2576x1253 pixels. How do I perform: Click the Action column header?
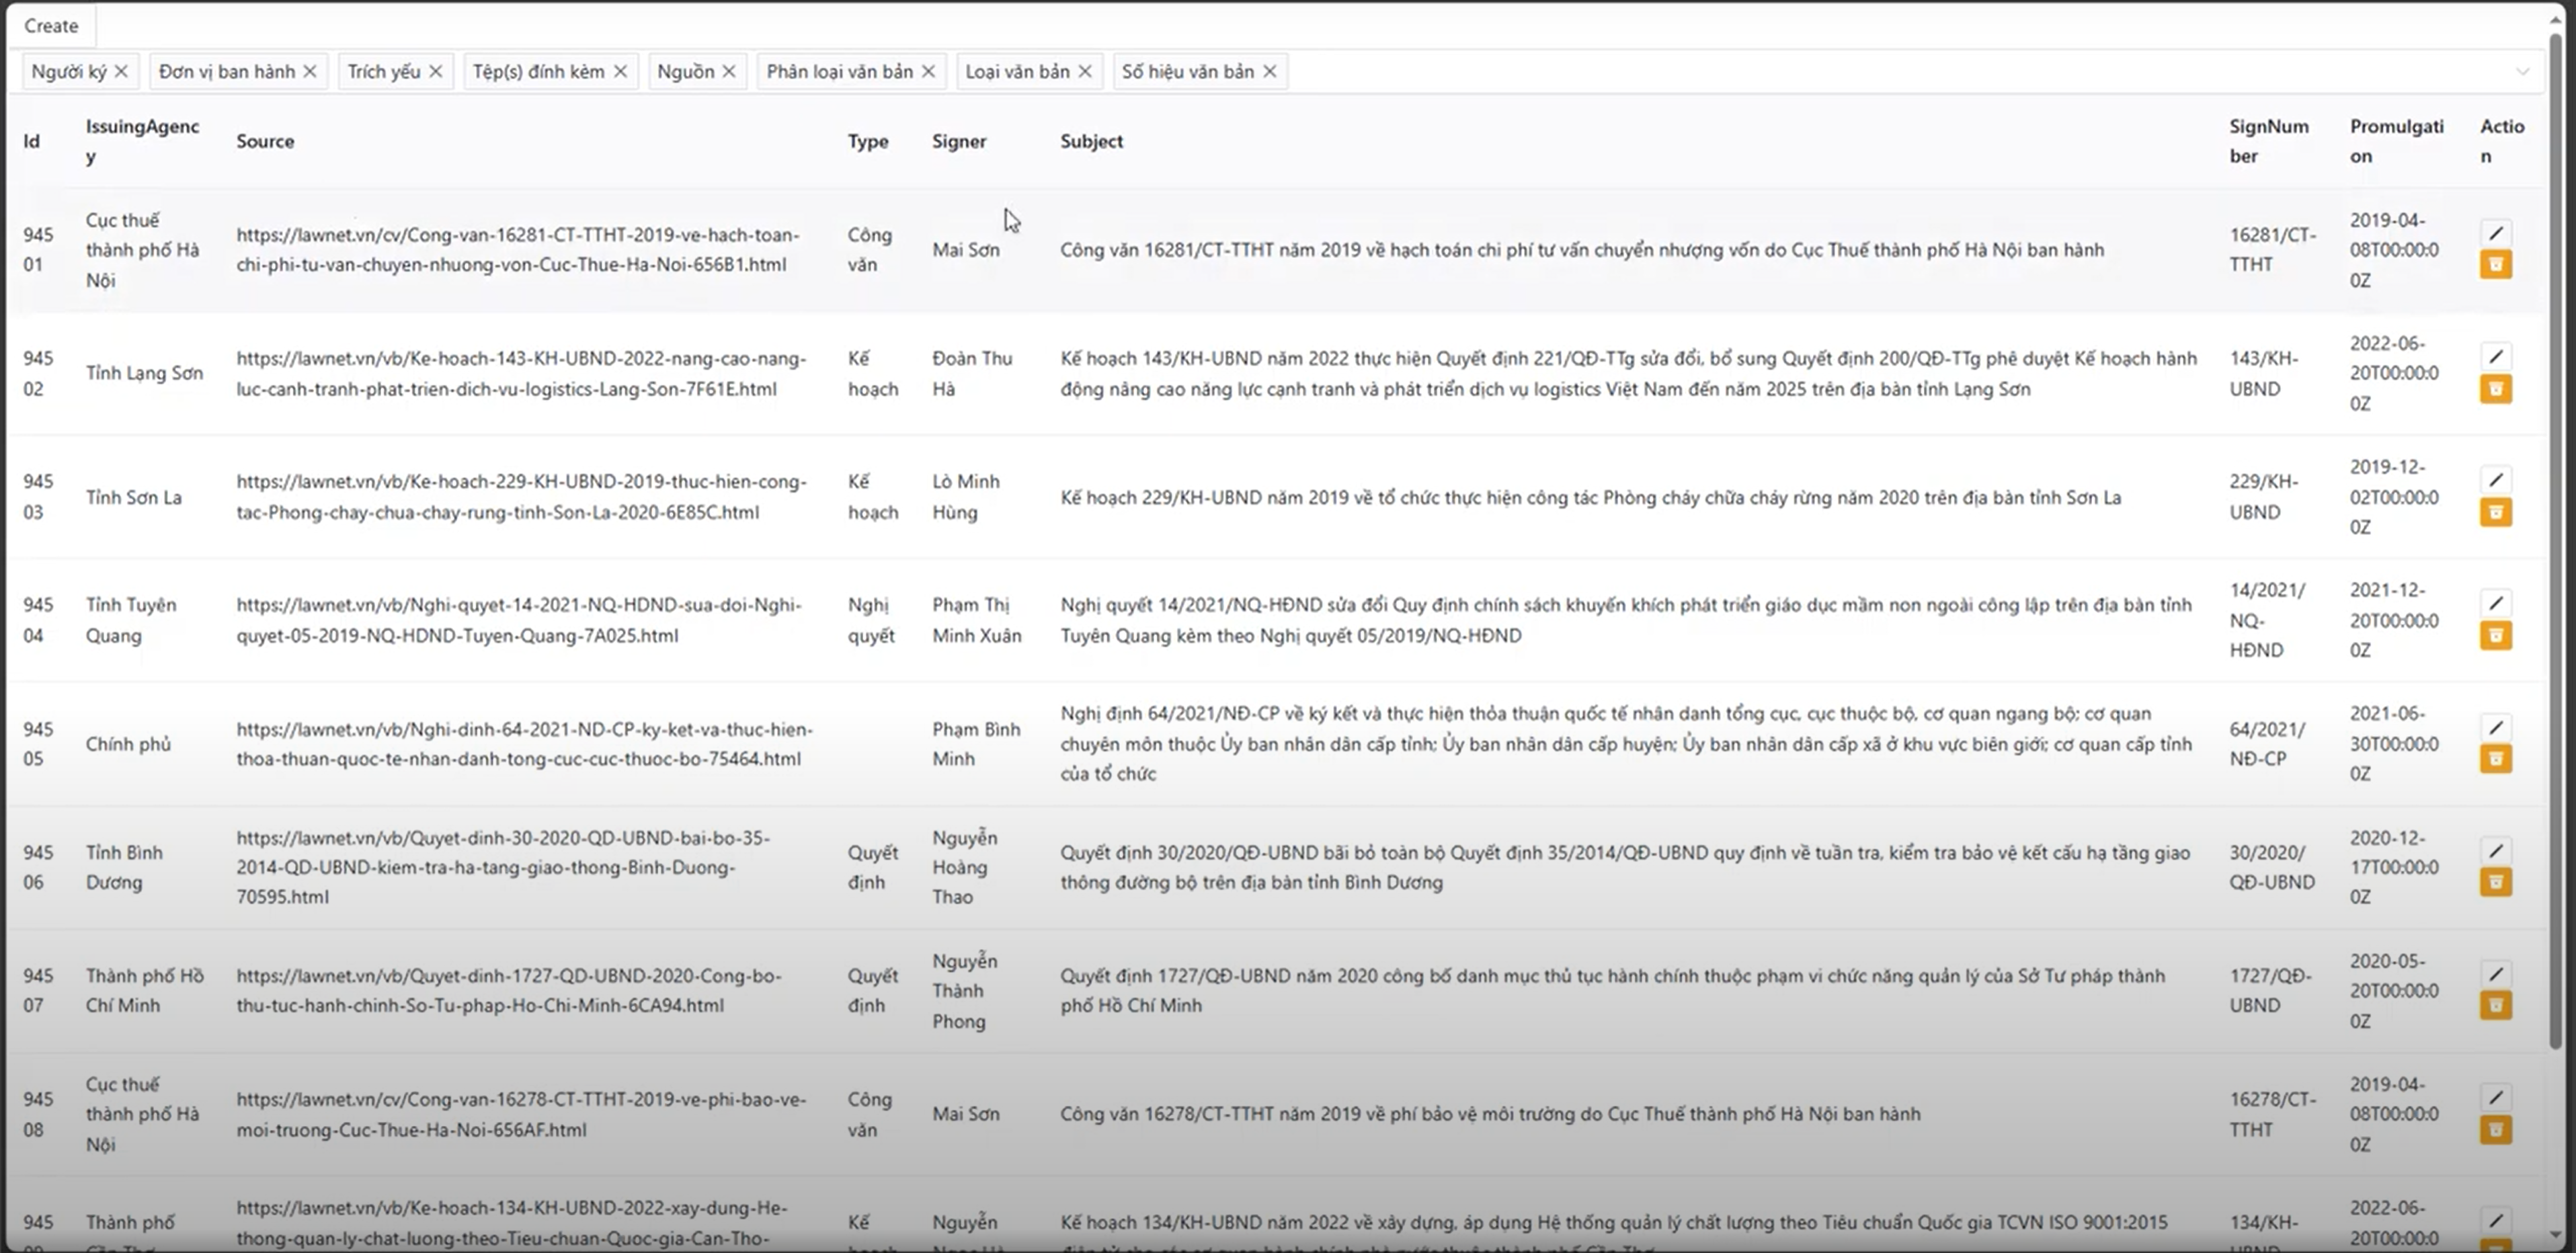(2502, 141)
